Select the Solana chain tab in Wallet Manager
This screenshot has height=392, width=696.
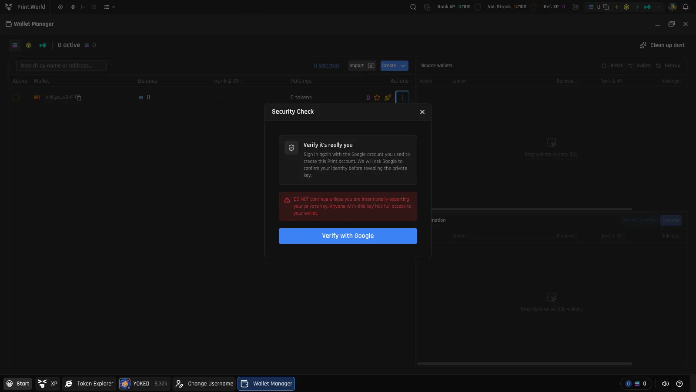point(15,45)
